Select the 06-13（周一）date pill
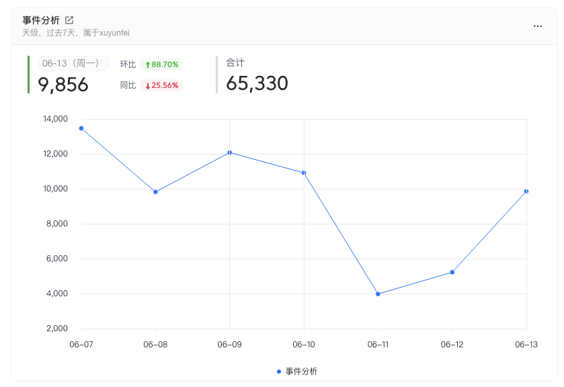Viewport: 564px width, 387px height. [73, 63]
